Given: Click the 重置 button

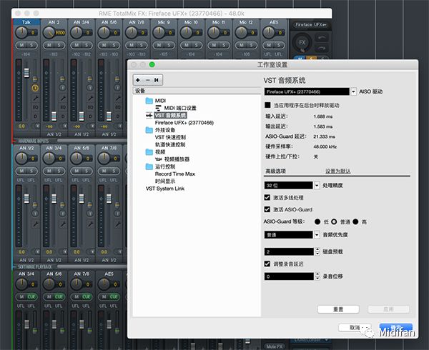Looking at the screenshot, I should pyautogui.click(x=338, y=309).
